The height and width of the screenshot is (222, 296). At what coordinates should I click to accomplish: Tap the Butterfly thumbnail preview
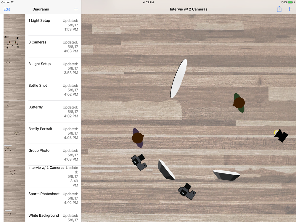coord(14,111)
